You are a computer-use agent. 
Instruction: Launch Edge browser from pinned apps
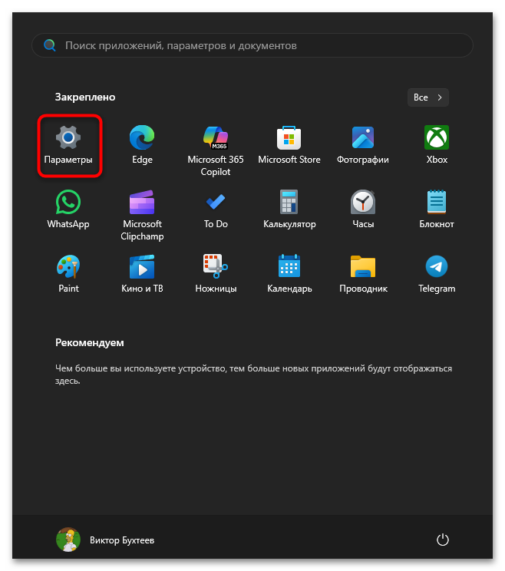(142, 146)
